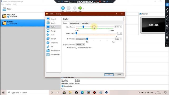The width and height of the screenshot is (169, 95).
Task: Click the Video Memory slider handle
Action: point(83,27)
